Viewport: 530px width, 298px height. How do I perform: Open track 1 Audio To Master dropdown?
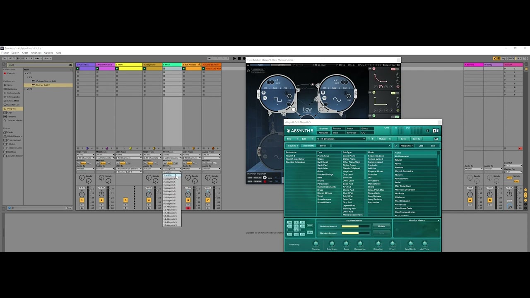(85, 169)
